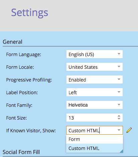Image resolution: width=138 pixels, height=157 pixels.
Task: Click the resize corner of the dropdown list
Action: pos(121,151)
